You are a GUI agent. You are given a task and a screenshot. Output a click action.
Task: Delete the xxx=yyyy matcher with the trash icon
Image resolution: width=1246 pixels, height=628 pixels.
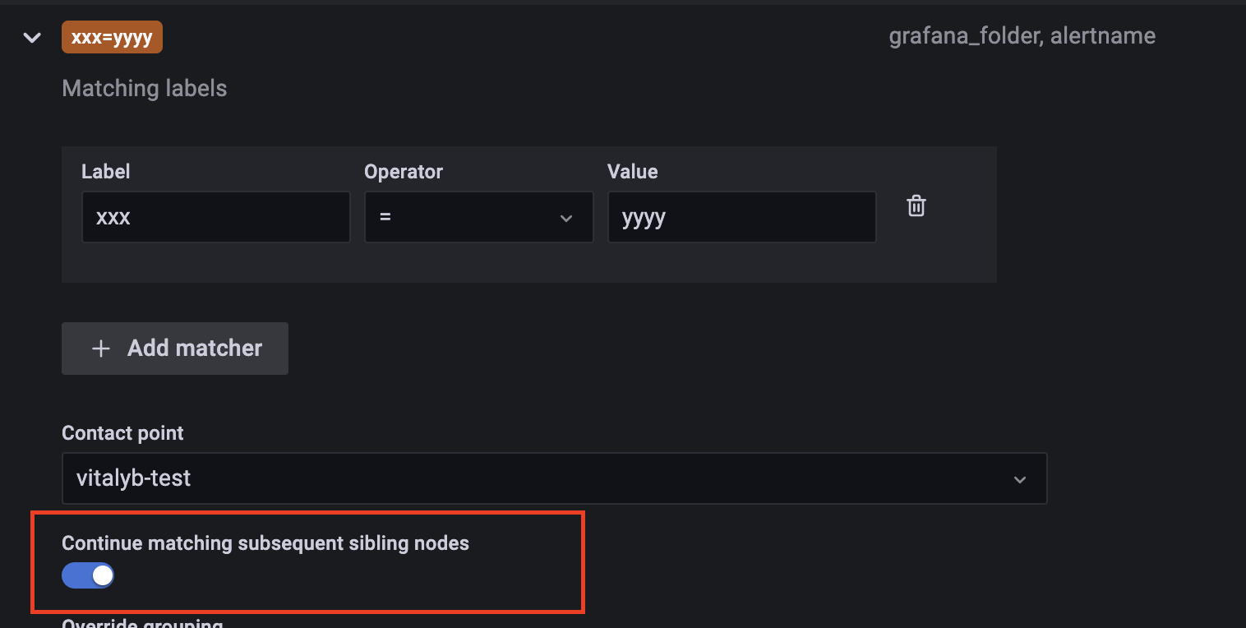click(916, 205)
